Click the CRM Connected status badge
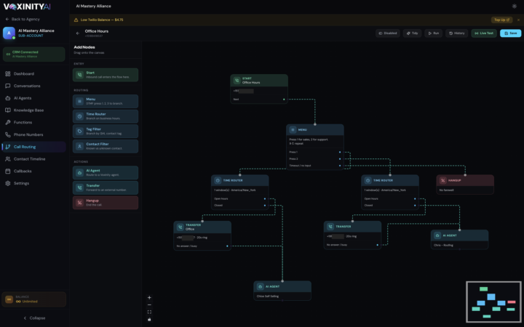Image resolution: width=524 pixels, height=327 pixels. click(x=33, y=54)
